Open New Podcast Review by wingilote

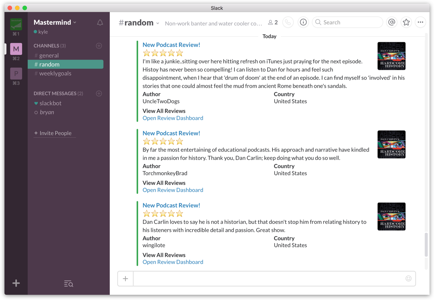click(x=171, y=205)
